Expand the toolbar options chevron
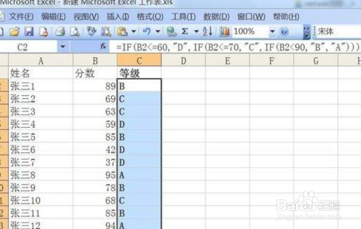The image size is (361, 229). coord(307,32)
